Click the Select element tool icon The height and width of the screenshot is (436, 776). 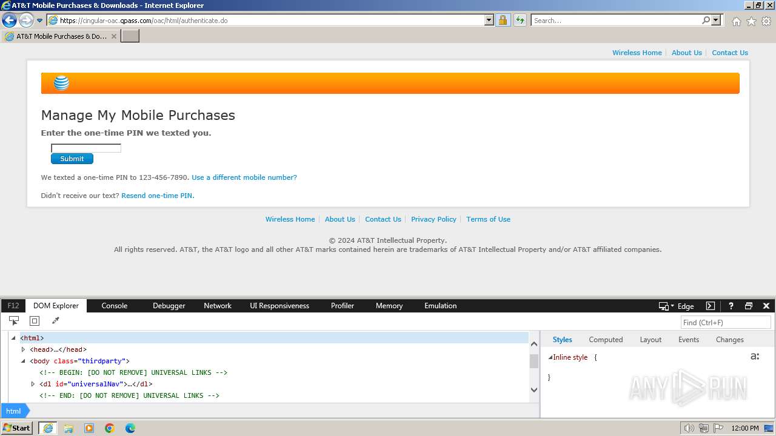click(x=14, y=321)
